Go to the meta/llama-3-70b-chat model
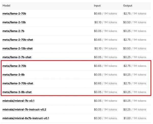The height and width of the screenshot is (124, 153). (x=18, y=83)
